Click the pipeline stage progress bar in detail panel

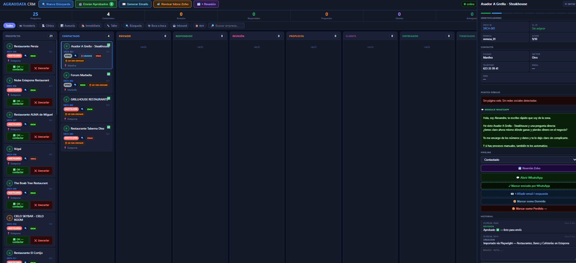coord(528,13)
